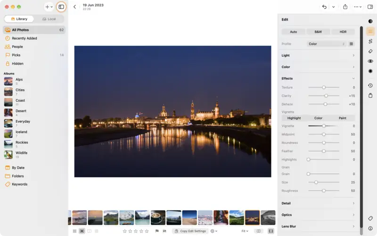Open Recently Added in sidebar

point(34,38)
